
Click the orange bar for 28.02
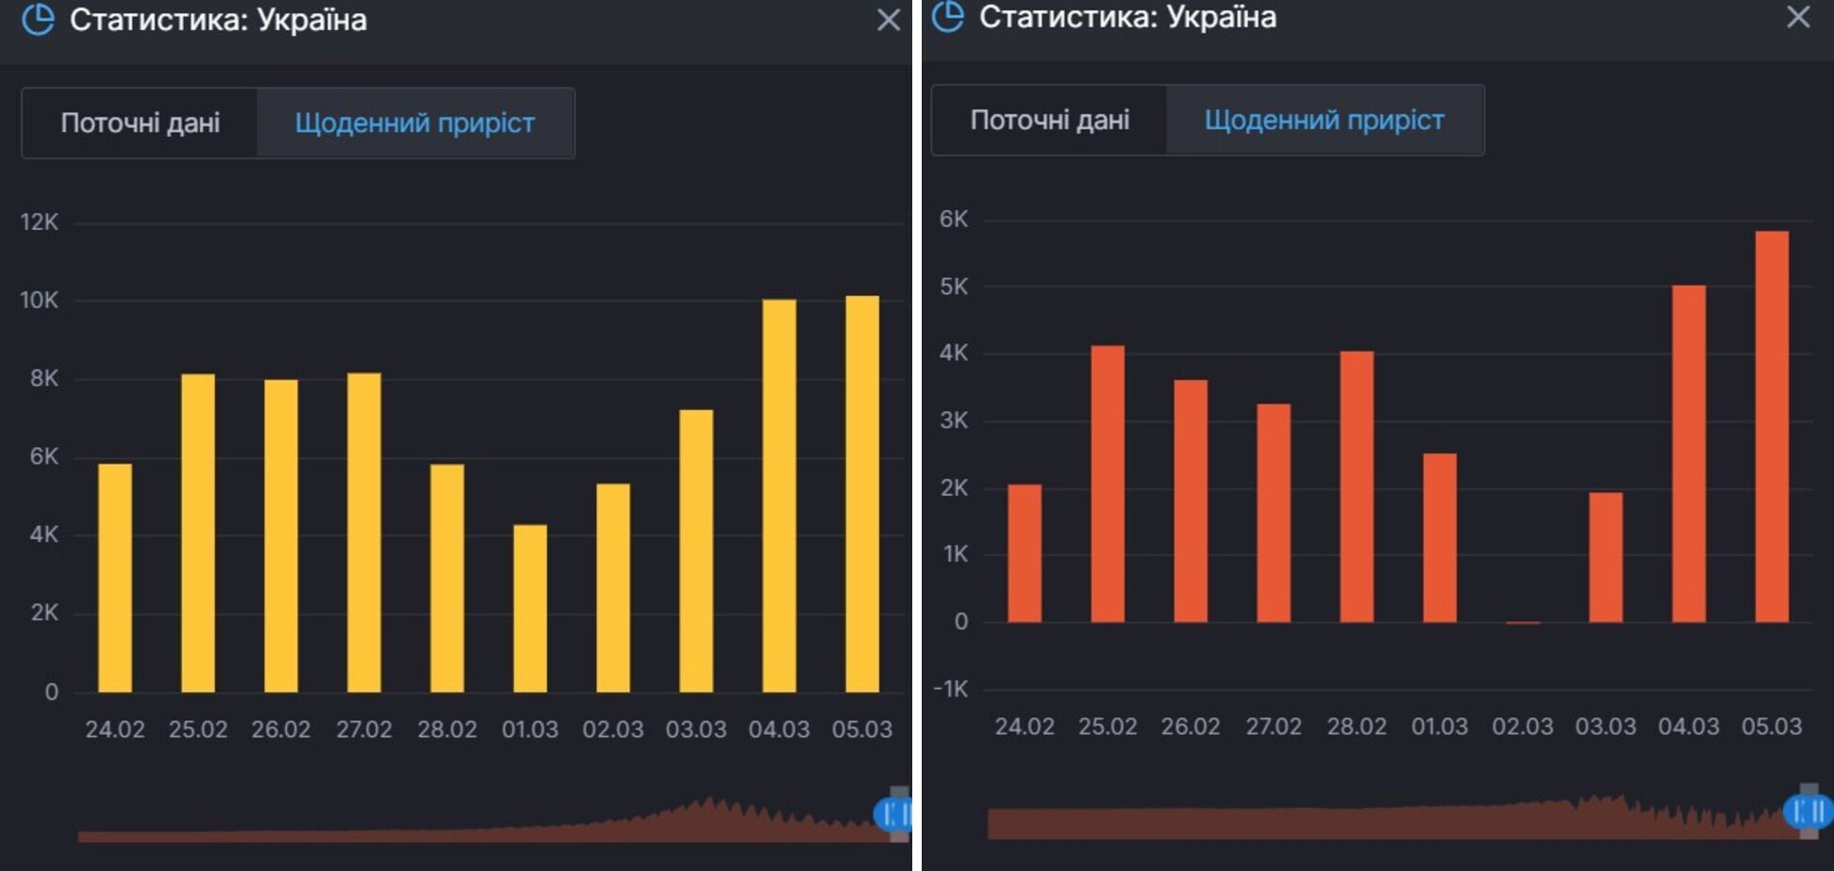point(1357,486)
